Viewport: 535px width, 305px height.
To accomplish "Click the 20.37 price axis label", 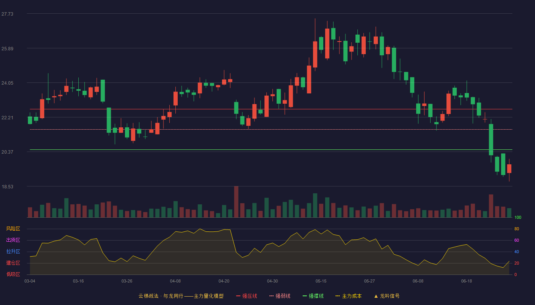I will coord(7,152).
